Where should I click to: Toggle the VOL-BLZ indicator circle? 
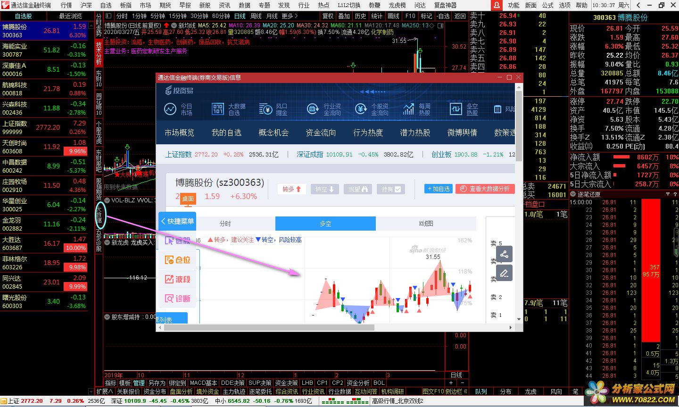point(107,200)
